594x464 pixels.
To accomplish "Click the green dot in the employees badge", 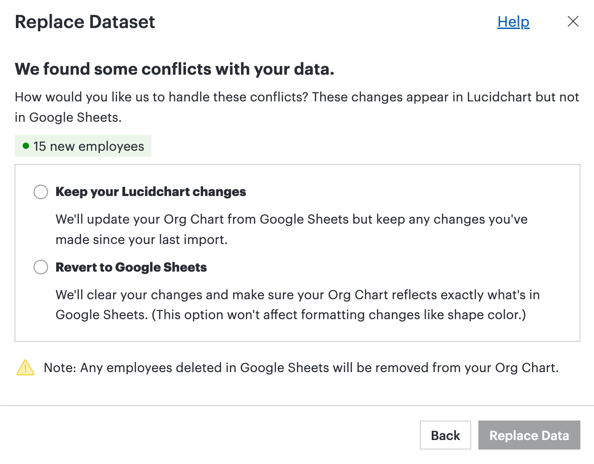I will click(x=26, y=146).
